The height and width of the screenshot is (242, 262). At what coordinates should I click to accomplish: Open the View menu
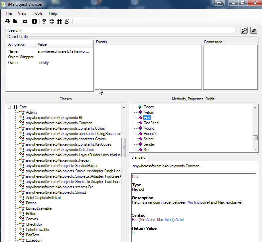[x=22, y=13]
